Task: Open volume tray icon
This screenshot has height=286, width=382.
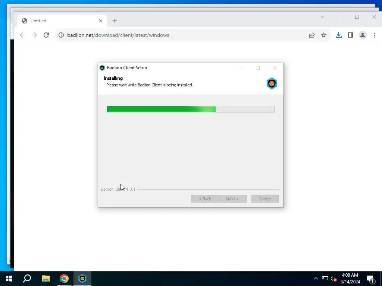Action: click(x=334, y=279)
